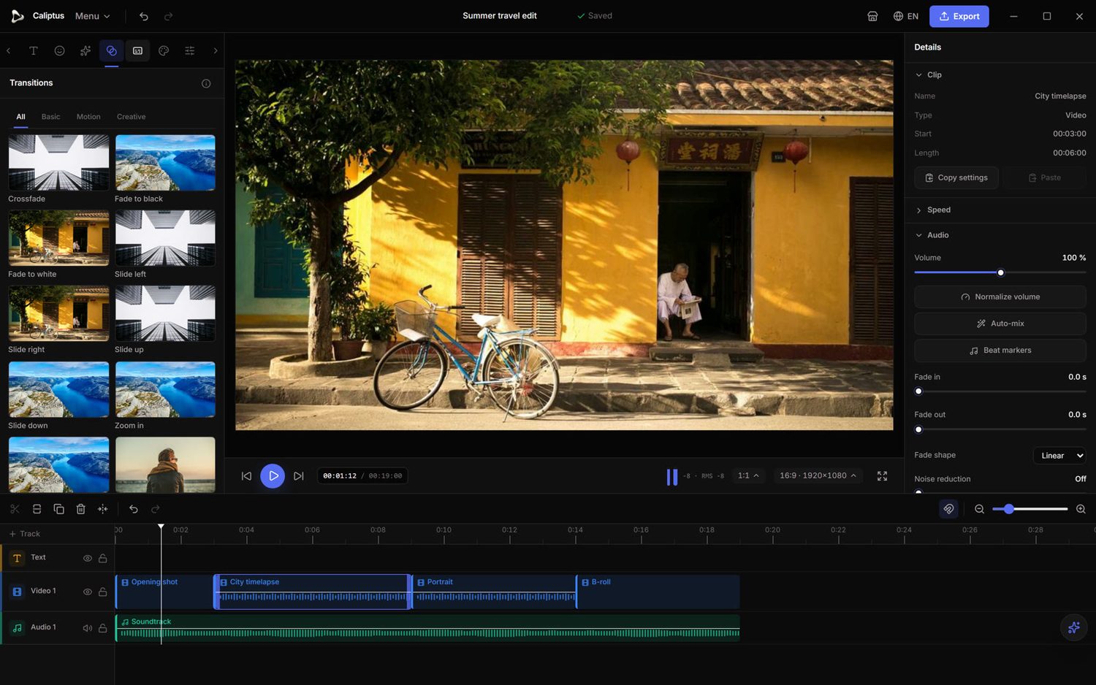Viewport: 1096px width, 685px height.
Task: Open the Fade shape Linear dropdown
Action: pyautogui.click(x=1059, y=456)
